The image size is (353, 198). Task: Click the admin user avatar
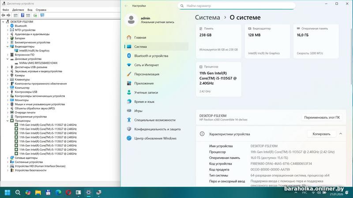coord(131,20)
